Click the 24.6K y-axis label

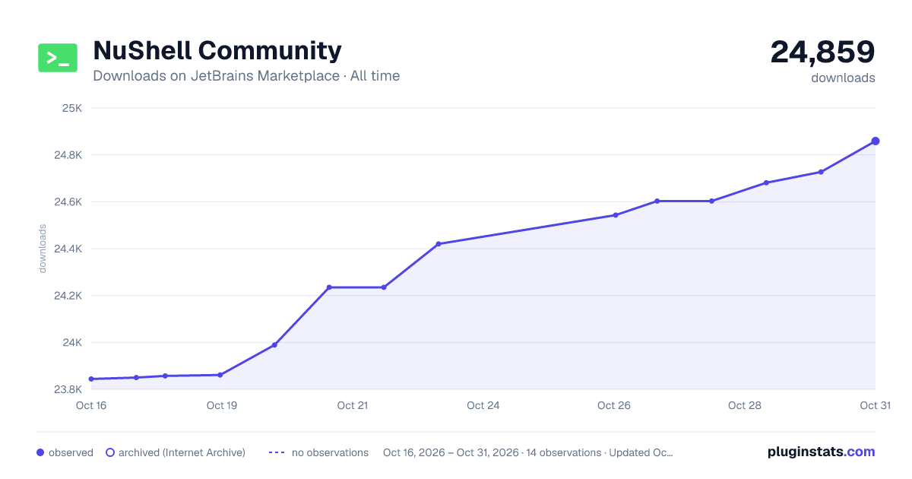click(67, 202)
